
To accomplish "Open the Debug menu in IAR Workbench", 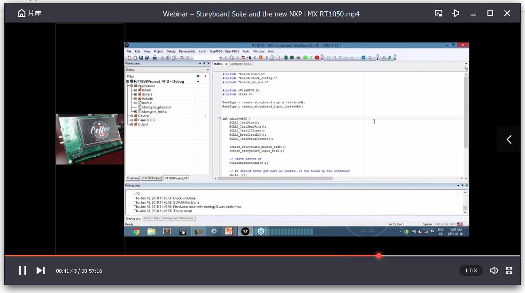I will tap(171, 52).
